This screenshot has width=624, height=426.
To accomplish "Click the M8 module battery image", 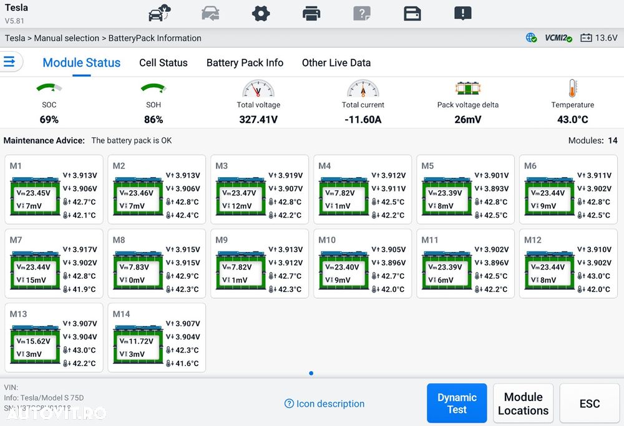I will click(x=138, y=270).
